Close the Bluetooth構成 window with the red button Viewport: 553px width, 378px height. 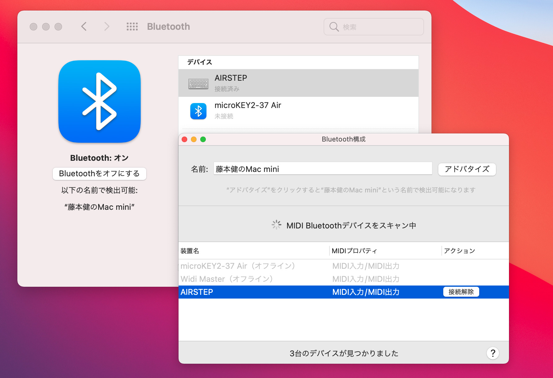[184, 139]
